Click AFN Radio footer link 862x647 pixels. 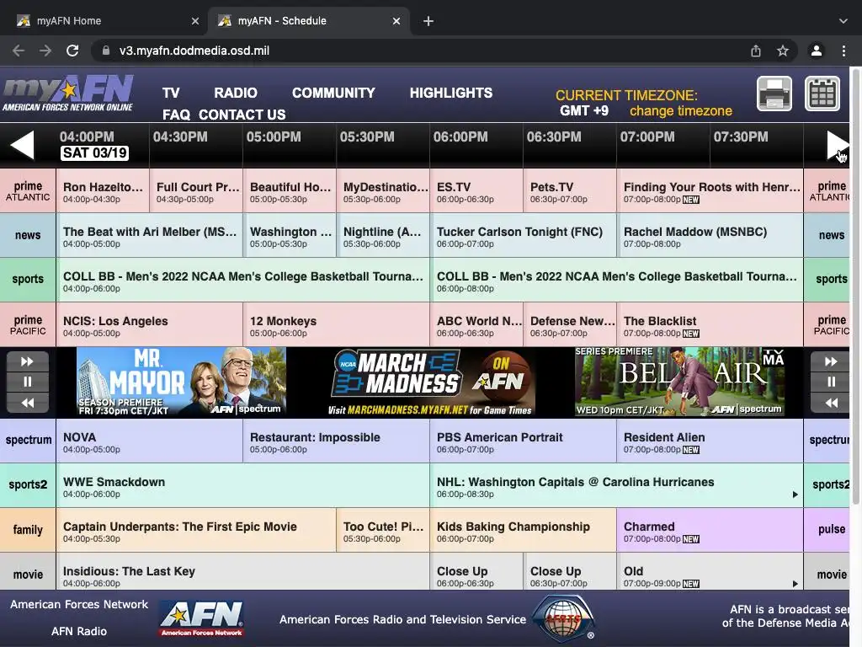[79, 631]
